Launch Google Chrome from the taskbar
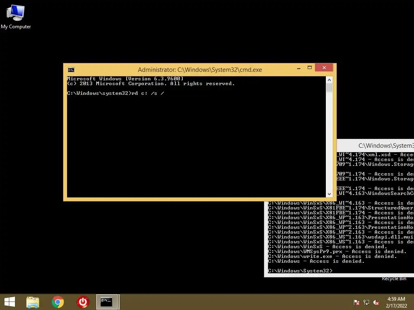Image resolution: width=414 pixels, height=310 pixels. pos(58,302)
